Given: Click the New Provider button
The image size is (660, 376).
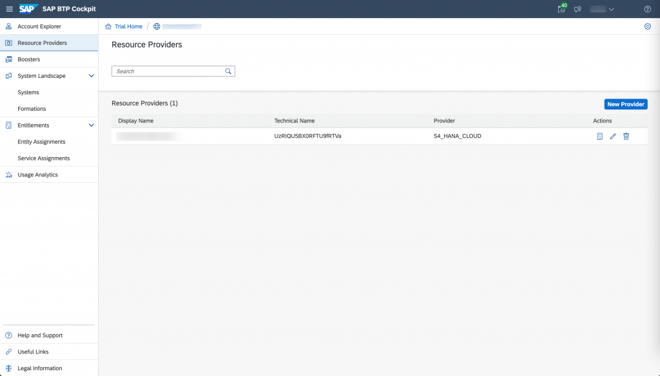Looking at the screenshot, I should click(x=625, y=104).
